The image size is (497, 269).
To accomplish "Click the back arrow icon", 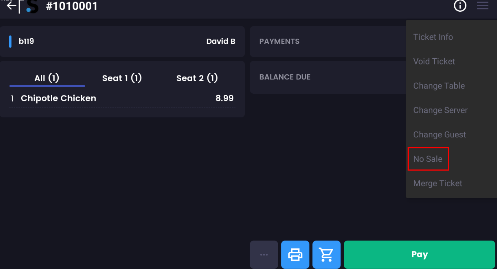I will (11, 5).
